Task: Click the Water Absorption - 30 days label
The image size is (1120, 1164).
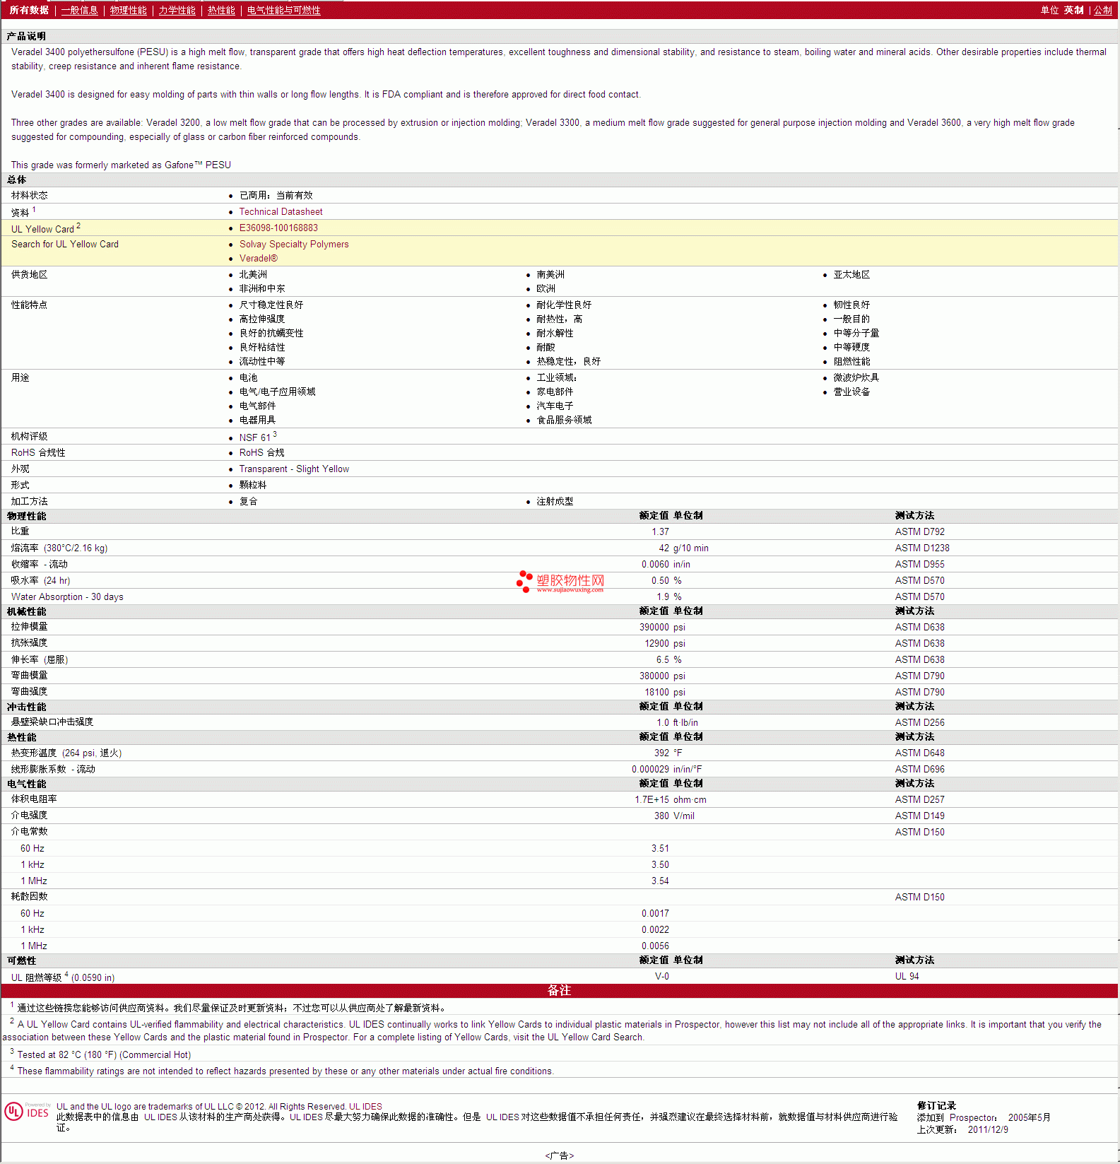Action: point(67,596)
